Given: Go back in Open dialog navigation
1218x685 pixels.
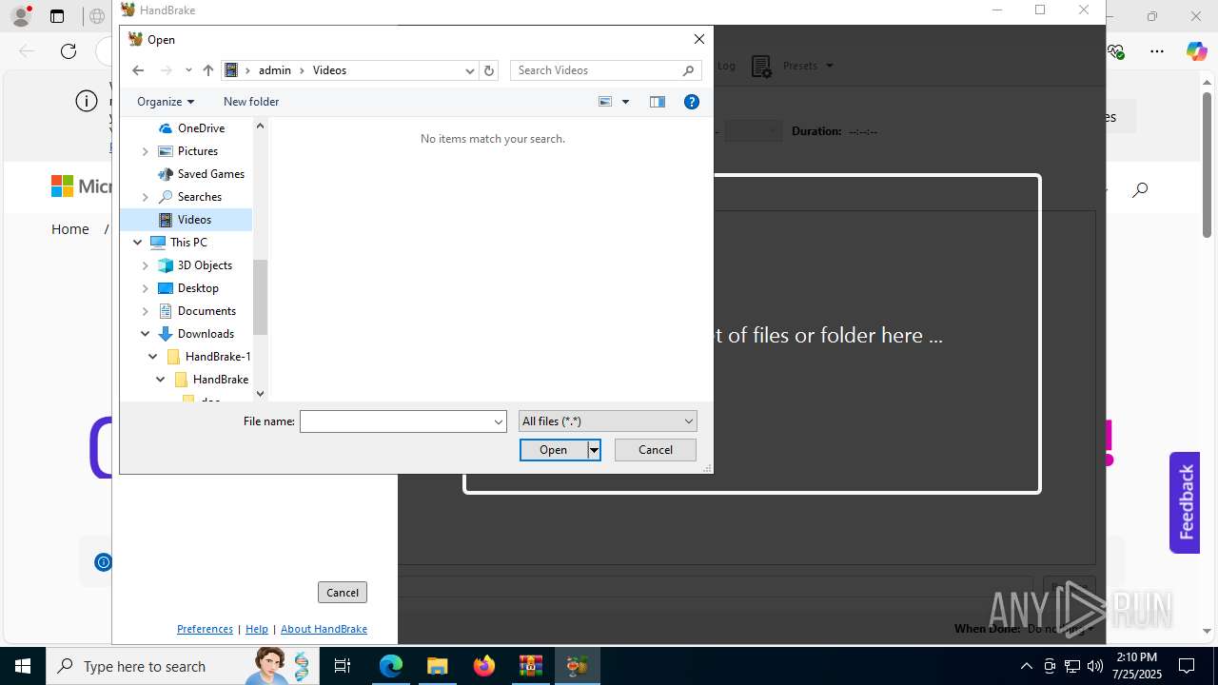Looking at the screenshot, I should pyautogui.click(x=138, y=70).
